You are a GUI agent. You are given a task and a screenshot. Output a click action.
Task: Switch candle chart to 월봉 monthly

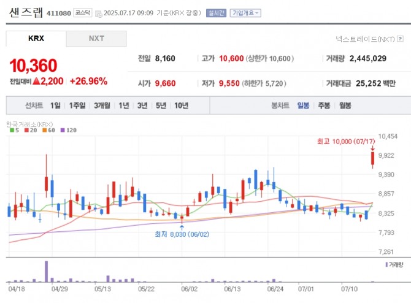(345, 105)
